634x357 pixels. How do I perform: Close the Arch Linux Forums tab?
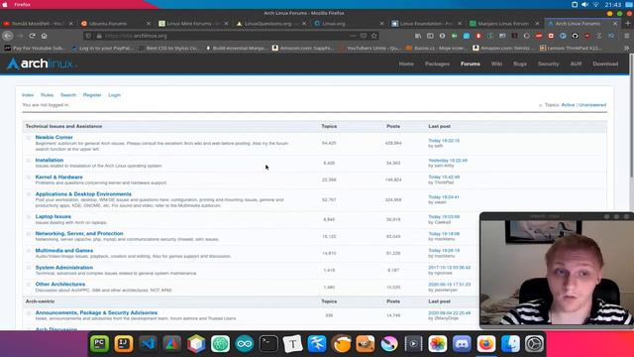pos(615,24)
